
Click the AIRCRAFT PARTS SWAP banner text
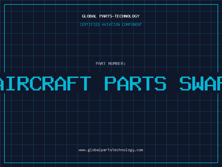111,83
